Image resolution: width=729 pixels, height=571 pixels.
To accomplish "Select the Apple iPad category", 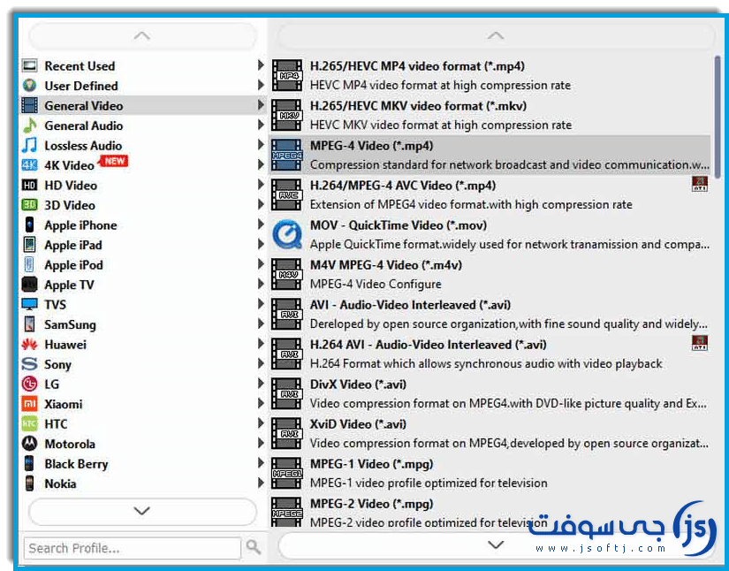I will [x=143, y=245].
